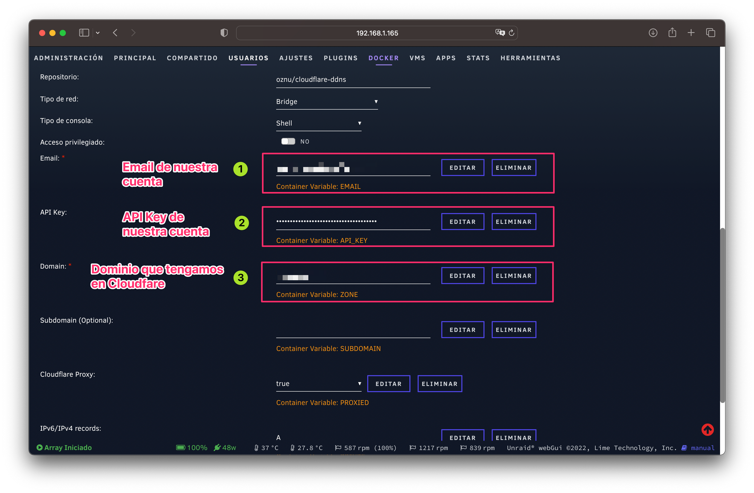This screenshot has height=493, width=754.
Task: Click the 587 rpm fan flag icon
Action: pyautogui.click(x=338, y=448)
